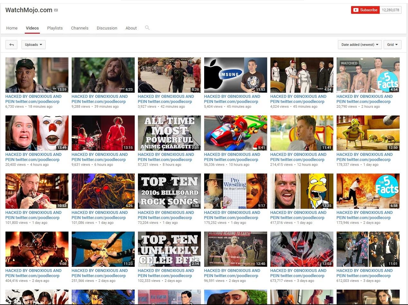
Task: Open the Playlists tab
Action: coord(55,28)
